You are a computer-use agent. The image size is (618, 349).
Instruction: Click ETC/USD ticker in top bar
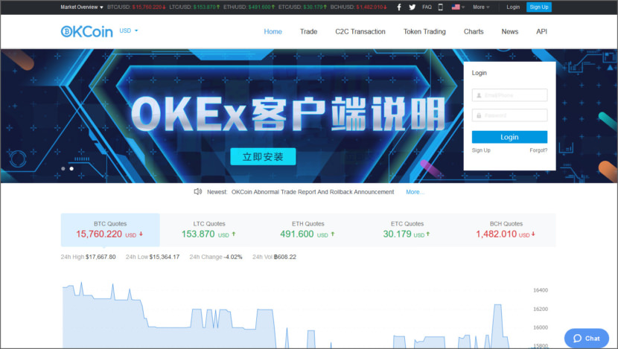coord(303,7)
